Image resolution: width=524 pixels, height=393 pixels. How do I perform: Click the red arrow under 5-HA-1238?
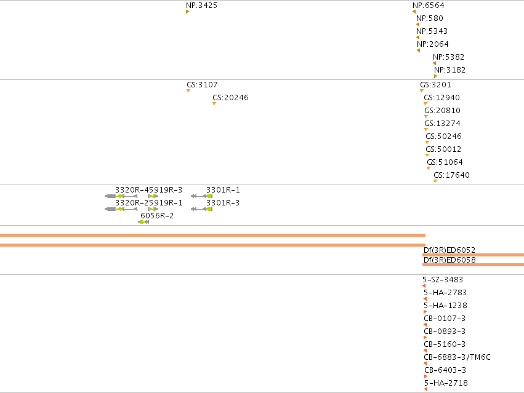tap(425, 312)
